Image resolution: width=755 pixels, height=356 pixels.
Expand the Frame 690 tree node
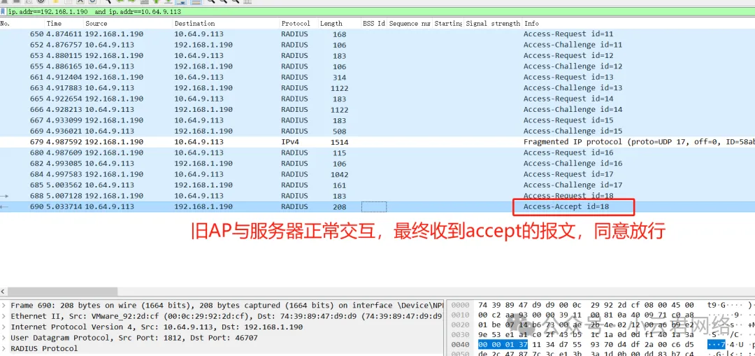coord(5,306)
